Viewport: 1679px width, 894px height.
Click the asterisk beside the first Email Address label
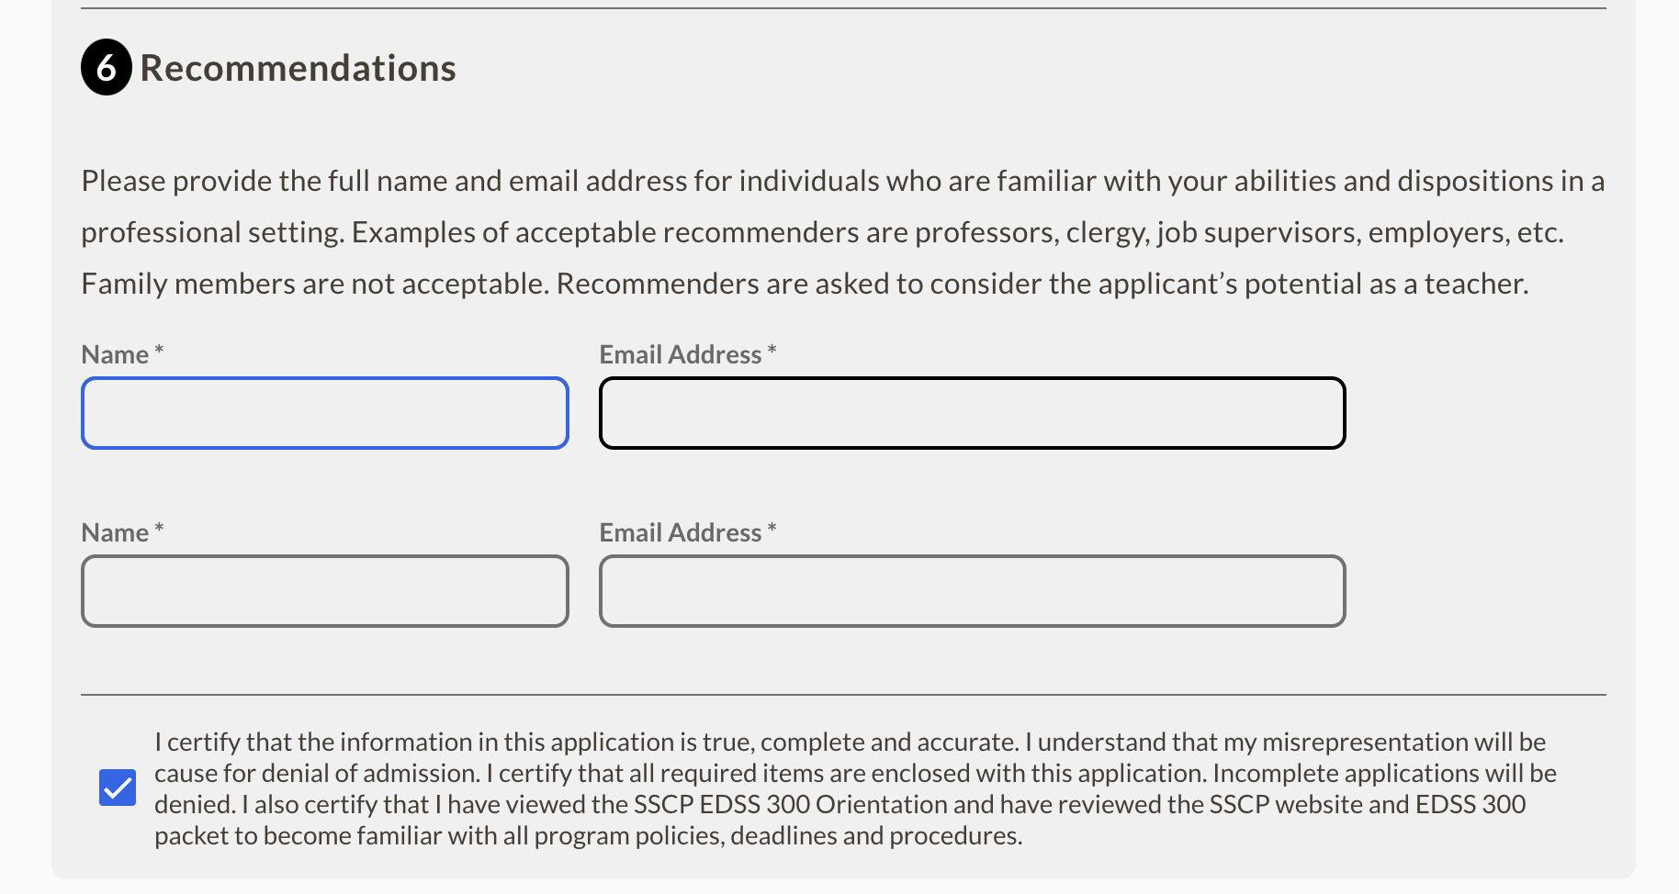coord(772,351)
